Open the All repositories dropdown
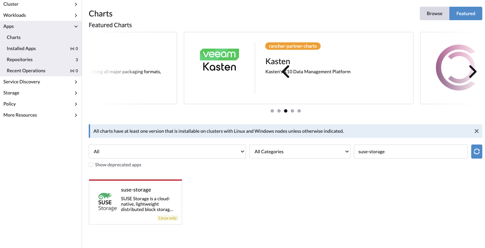This screenshot has height=248, width=485. 167,152
